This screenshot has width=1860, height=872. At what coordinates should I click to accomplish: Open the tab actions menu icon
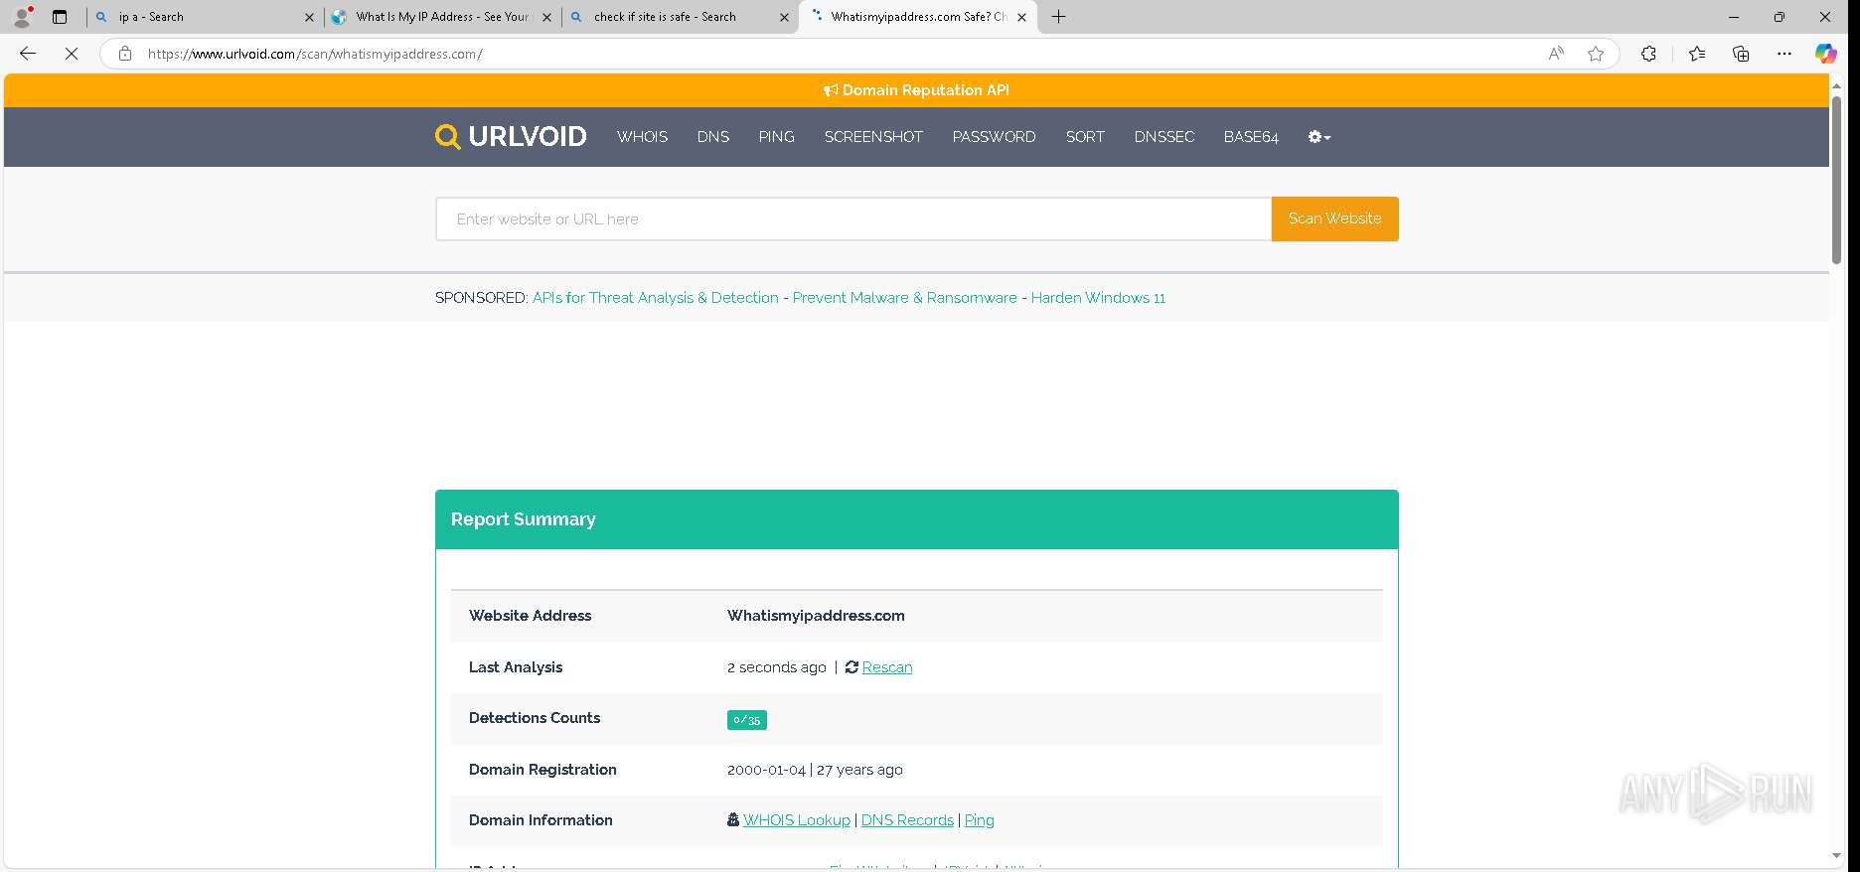click(60, 17)
